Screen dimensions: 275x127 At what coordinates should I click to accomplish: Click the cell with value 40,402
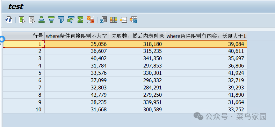(x=77, y=58)
